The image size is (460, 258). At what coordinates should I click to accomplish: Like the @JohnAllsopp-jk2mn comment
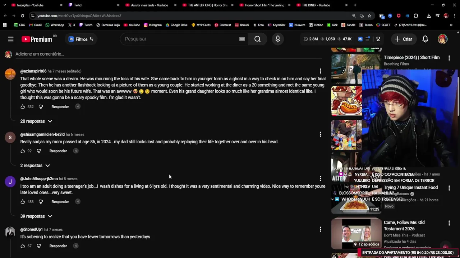(x=23, y=202)
